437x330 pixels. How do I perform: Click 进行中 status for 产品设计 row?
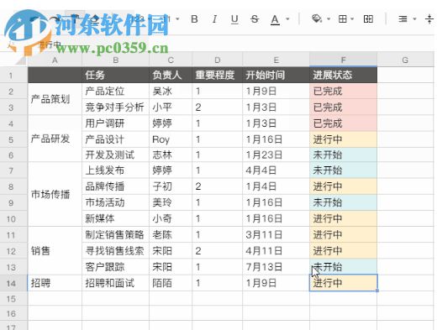pos(344,139)
